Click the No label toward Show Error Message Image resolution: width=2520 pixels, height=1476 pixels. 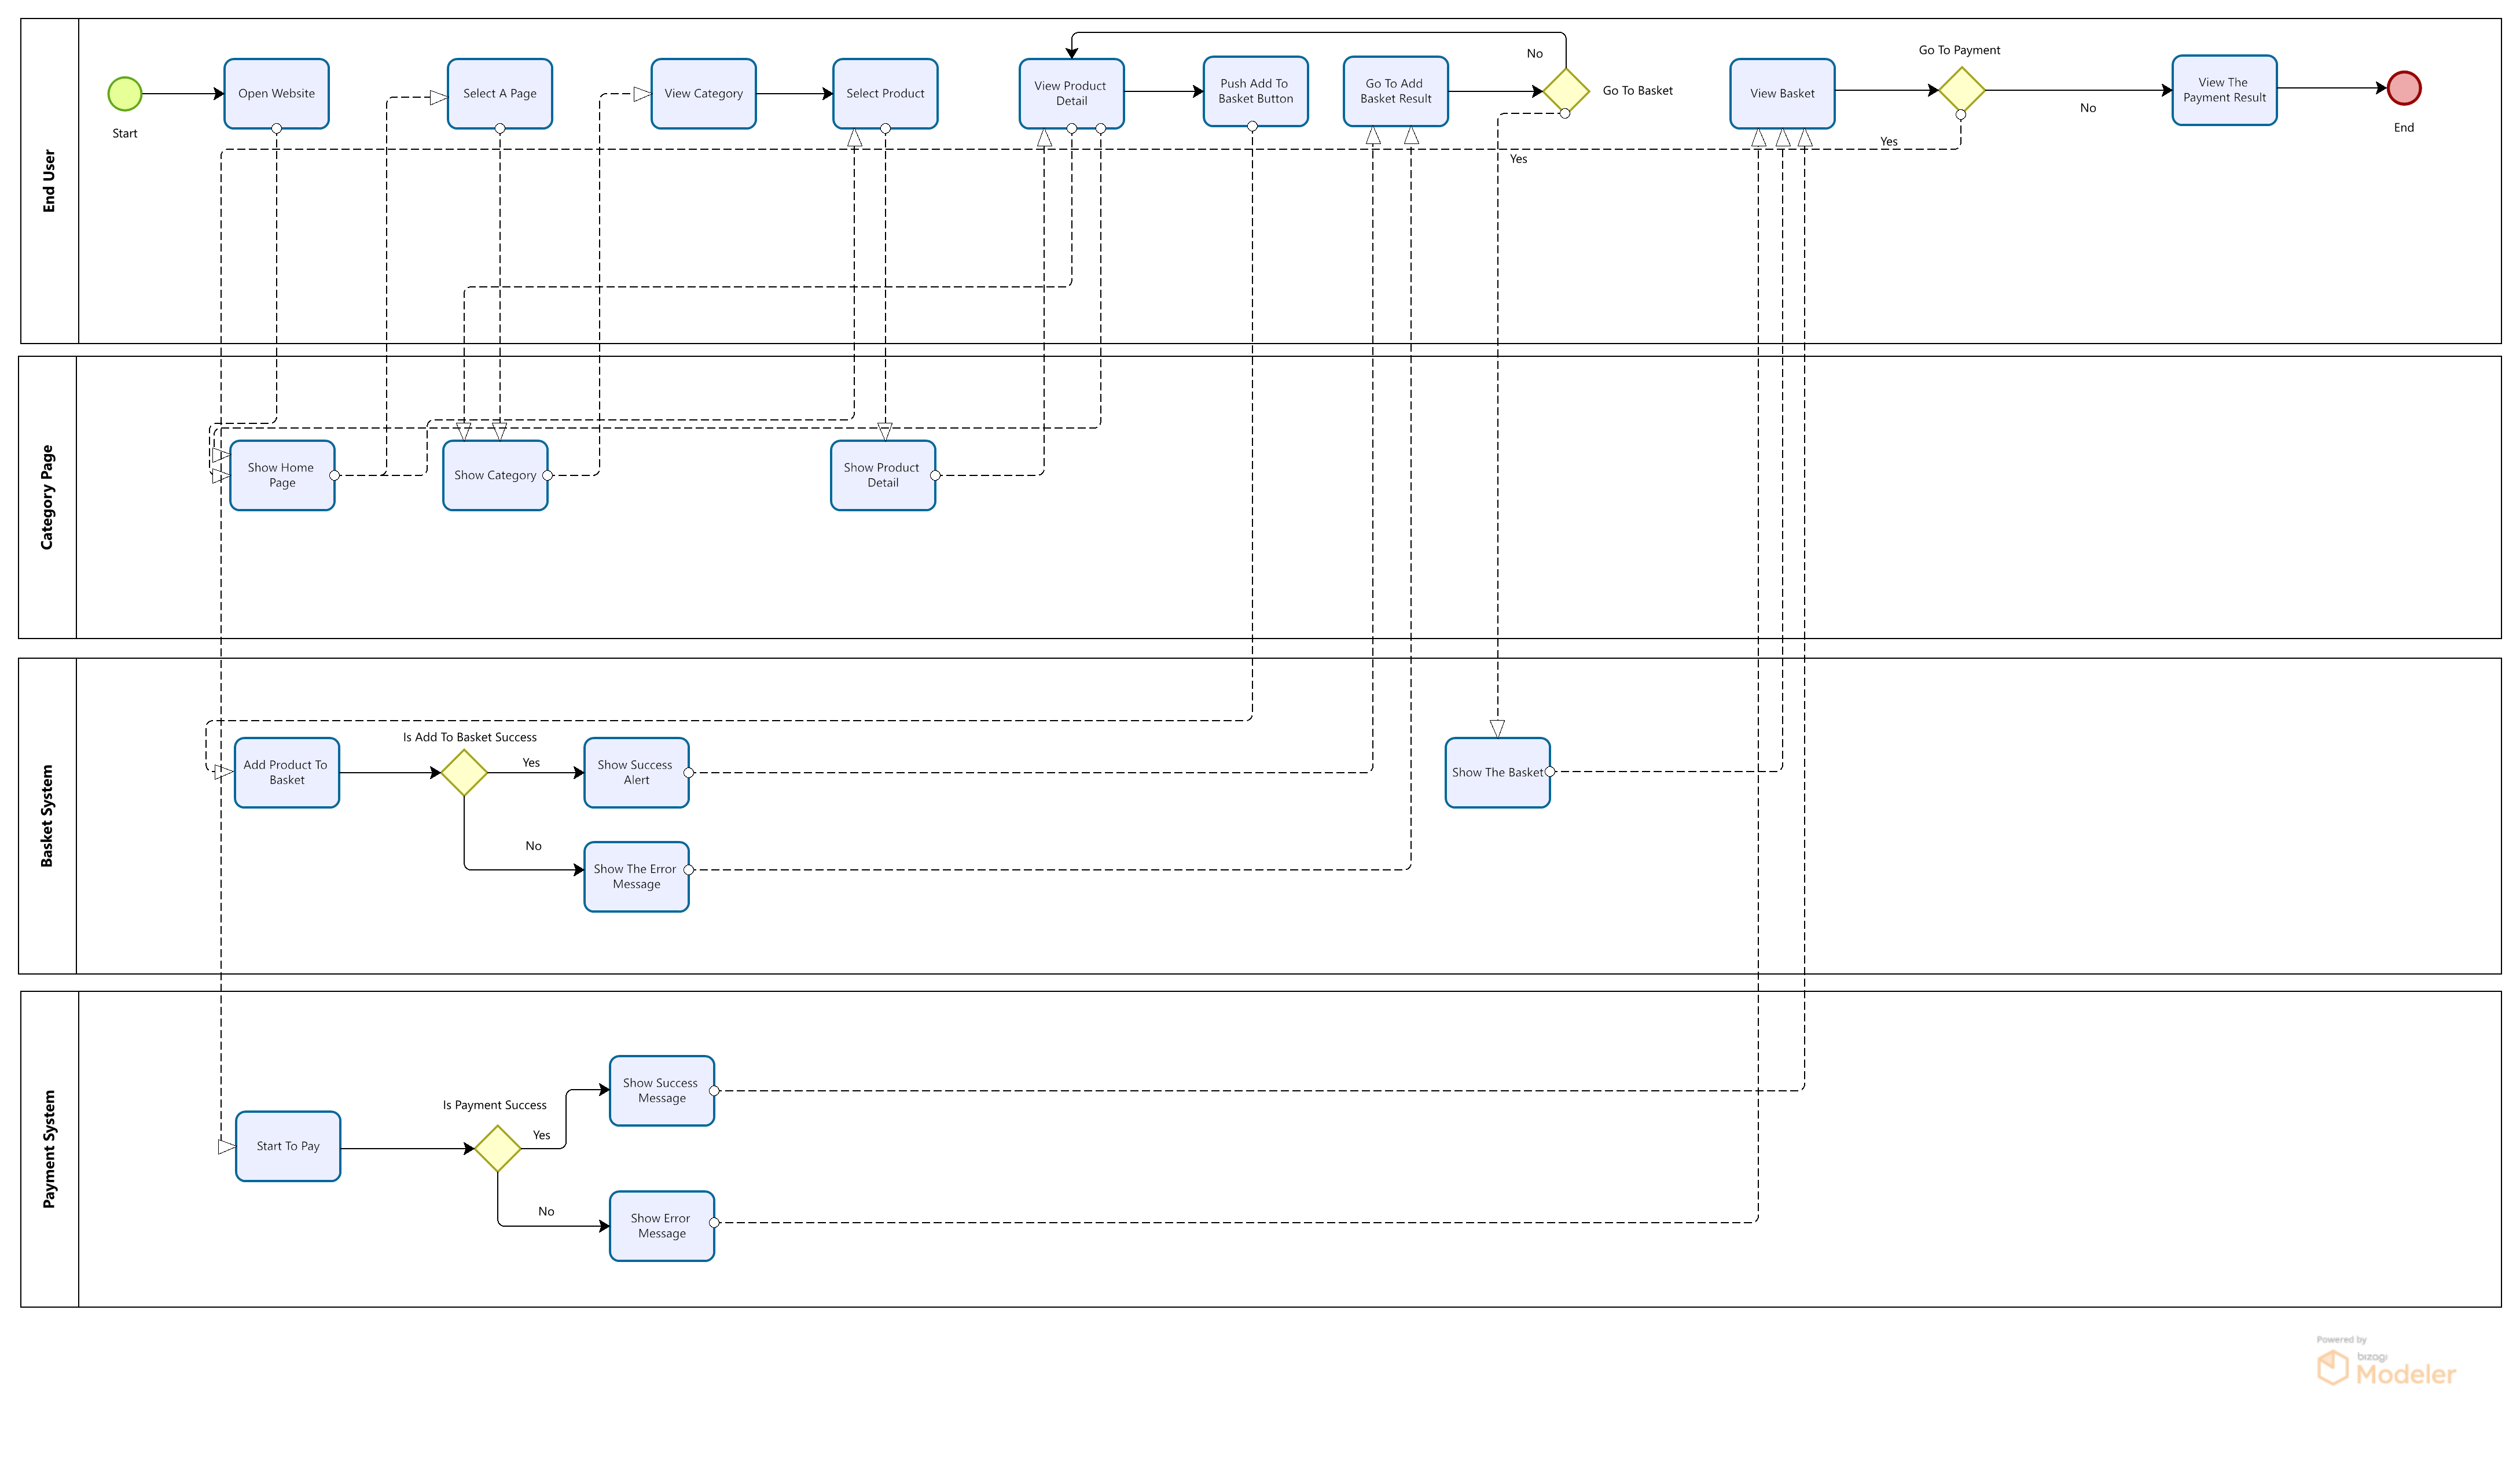coord(545,1211)
